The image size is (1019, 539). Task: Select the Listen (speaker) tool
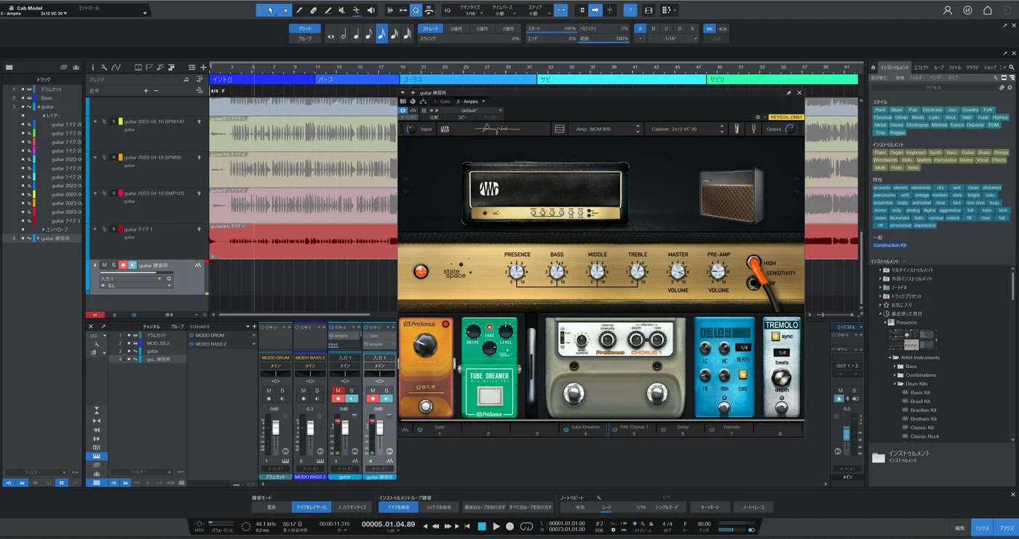371,10
